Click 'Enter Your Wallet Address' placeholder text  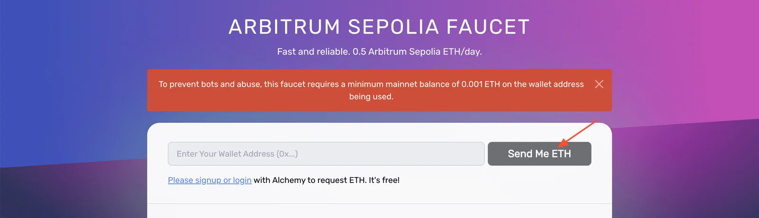tap(226, 154)
